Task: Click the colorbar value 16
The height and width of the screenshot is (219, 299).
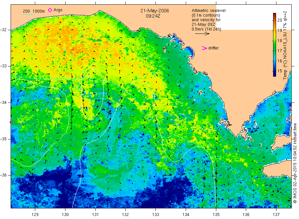Action: pos(279,61)
